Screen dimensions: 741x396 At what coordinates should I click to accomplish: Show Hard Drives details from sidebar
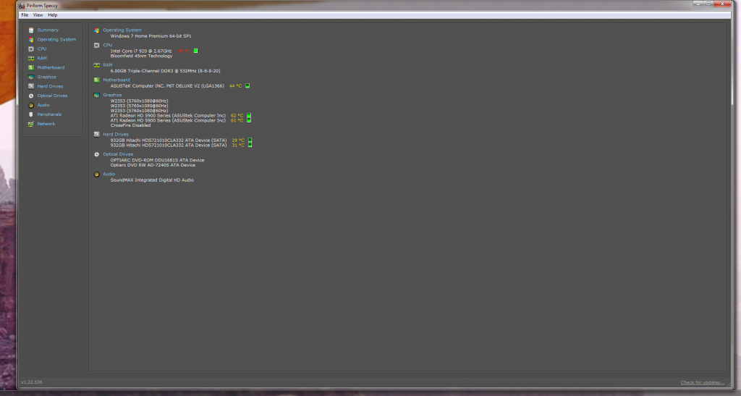tap(50, 86)
